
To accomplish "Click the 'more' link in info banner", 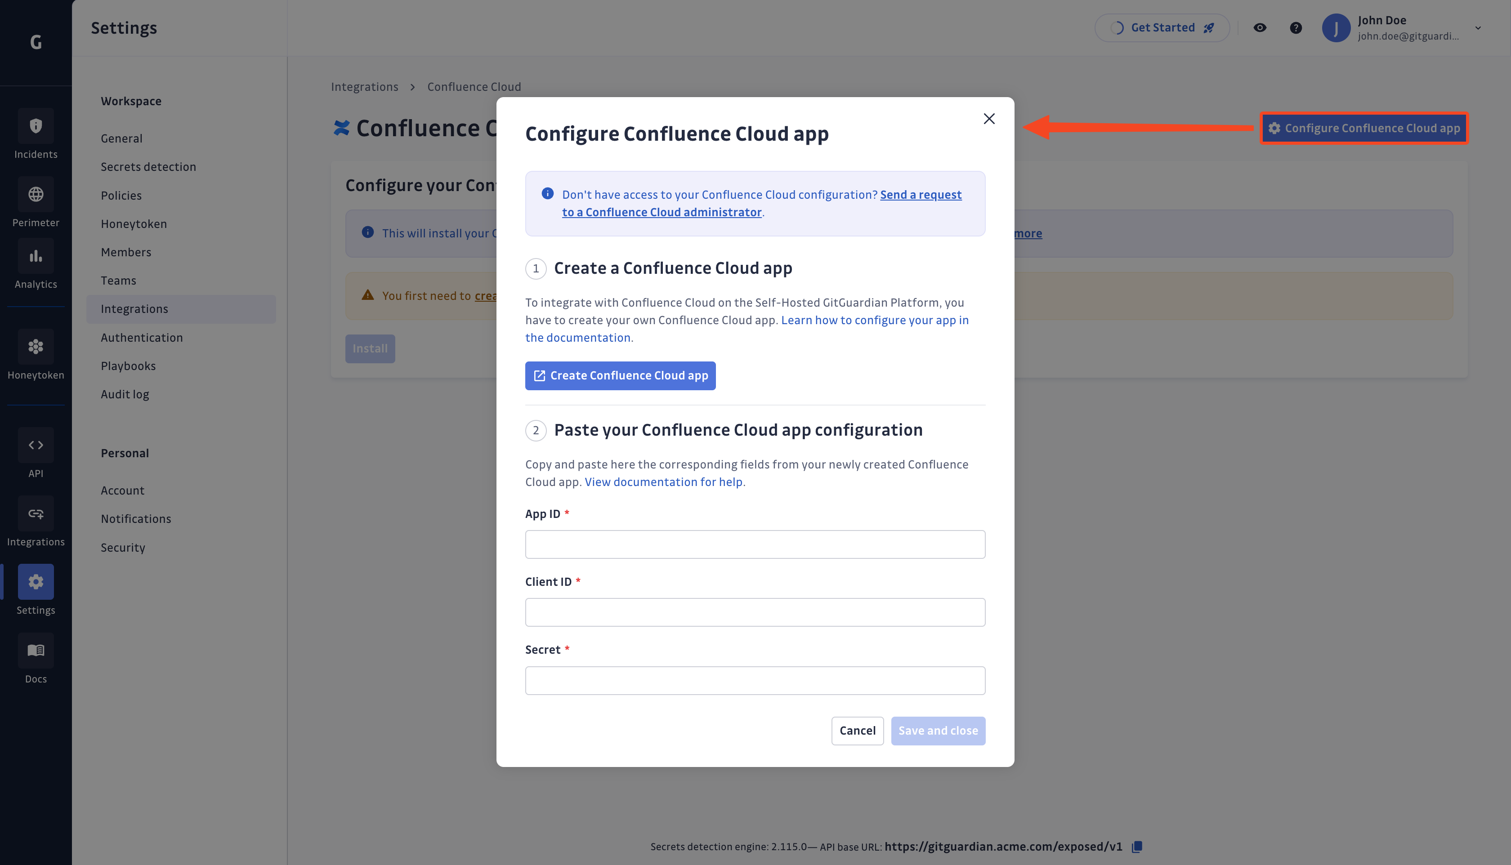I will [x=1028, y=233].
